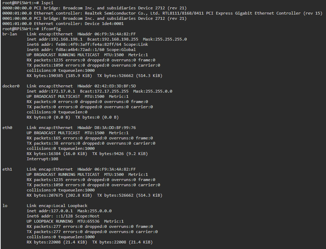Click the docker0 interface label
Image resolution: width=326 pixels, height=249 pixels.
[x=11, y=86]
